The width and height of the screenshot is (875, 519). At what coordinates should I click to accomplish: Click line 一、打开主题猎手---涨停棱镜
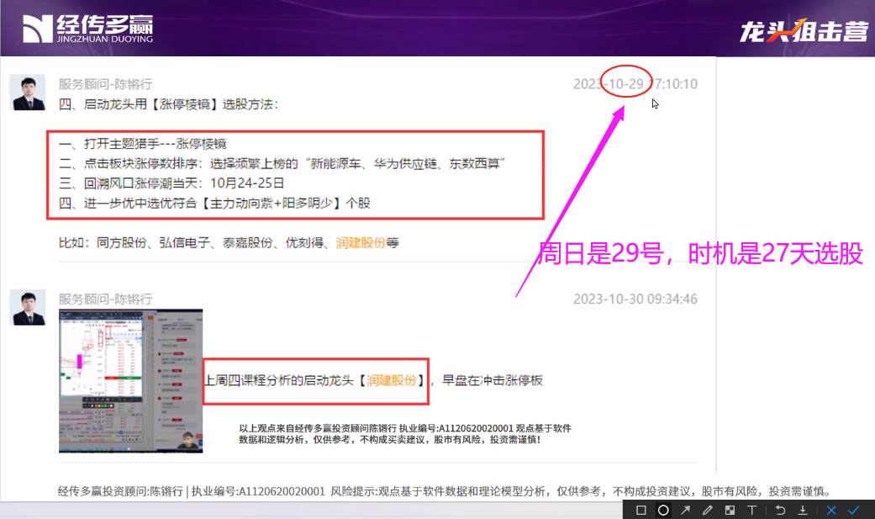(143, 144)
